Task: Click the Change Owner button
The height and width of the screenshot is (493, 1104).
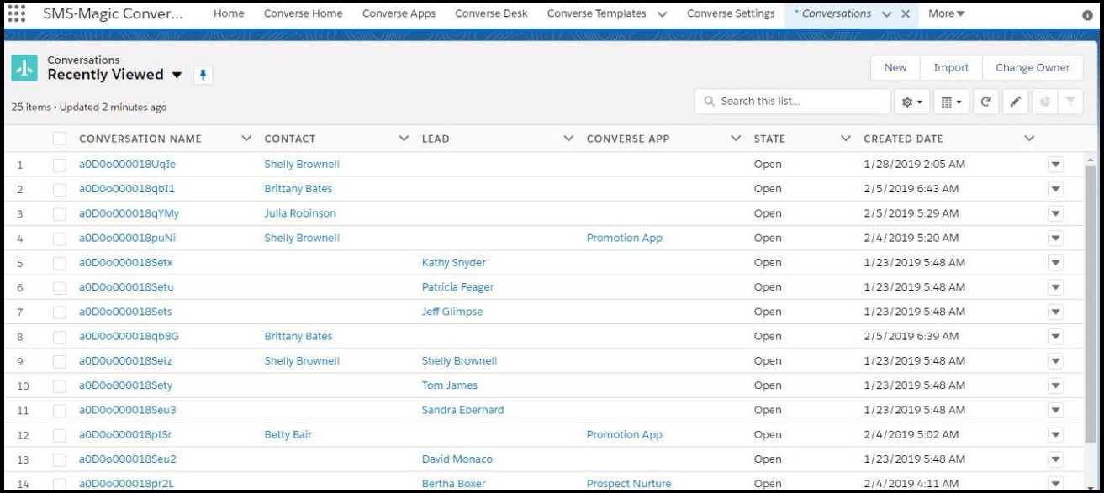Action: click(1033, 68)
